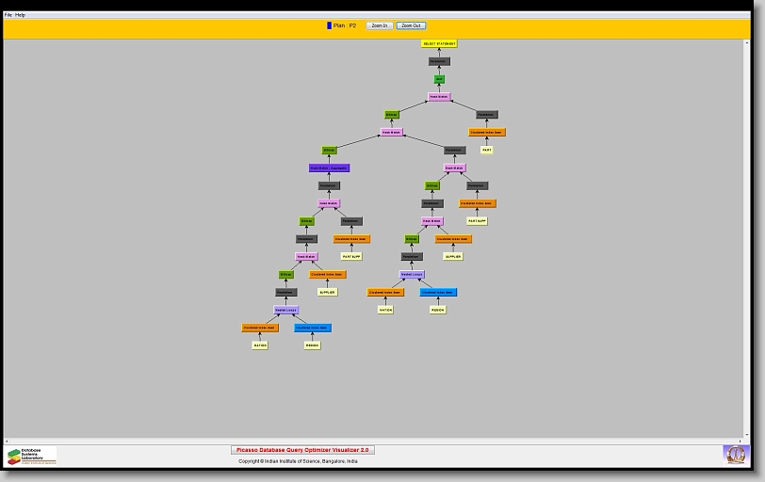
Task: Click the blue Plan P2 color swatch
Action: coord(329,25)
